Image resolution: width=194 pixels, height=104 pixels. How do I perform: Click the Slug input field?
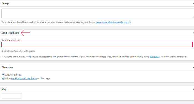click(x=12, y=96)
